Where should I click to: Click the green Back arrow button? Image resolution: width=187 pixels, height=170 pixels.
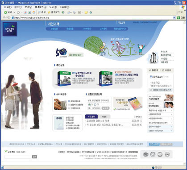5,12
